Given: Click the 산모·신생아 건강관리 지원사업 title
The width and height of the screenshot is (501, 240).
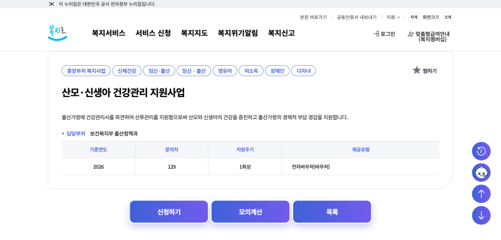Looking at the screenshot, I should [123, 93].
